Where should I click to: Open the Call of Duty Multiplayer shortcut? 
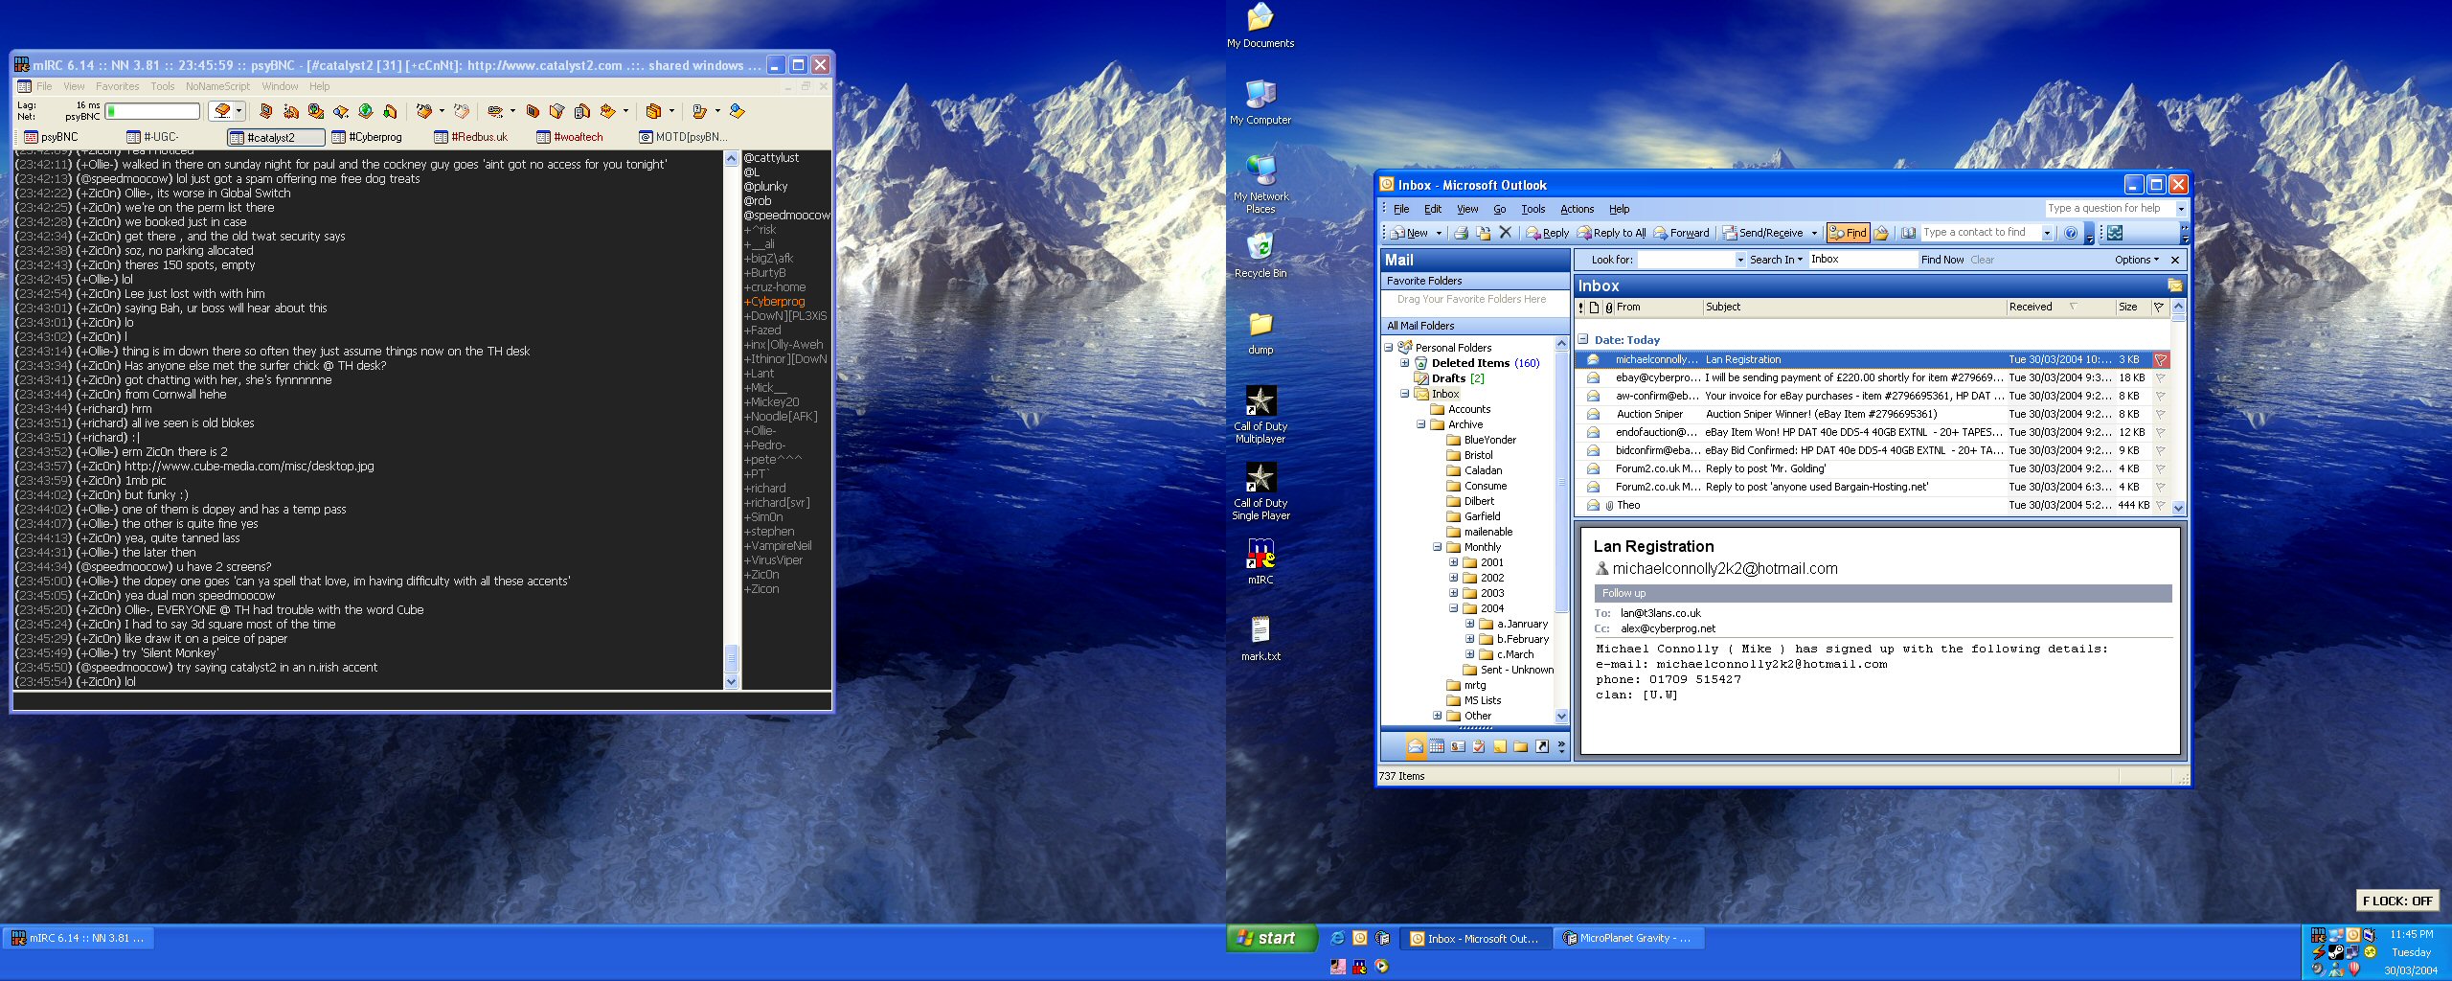(x=1260, y=415)
